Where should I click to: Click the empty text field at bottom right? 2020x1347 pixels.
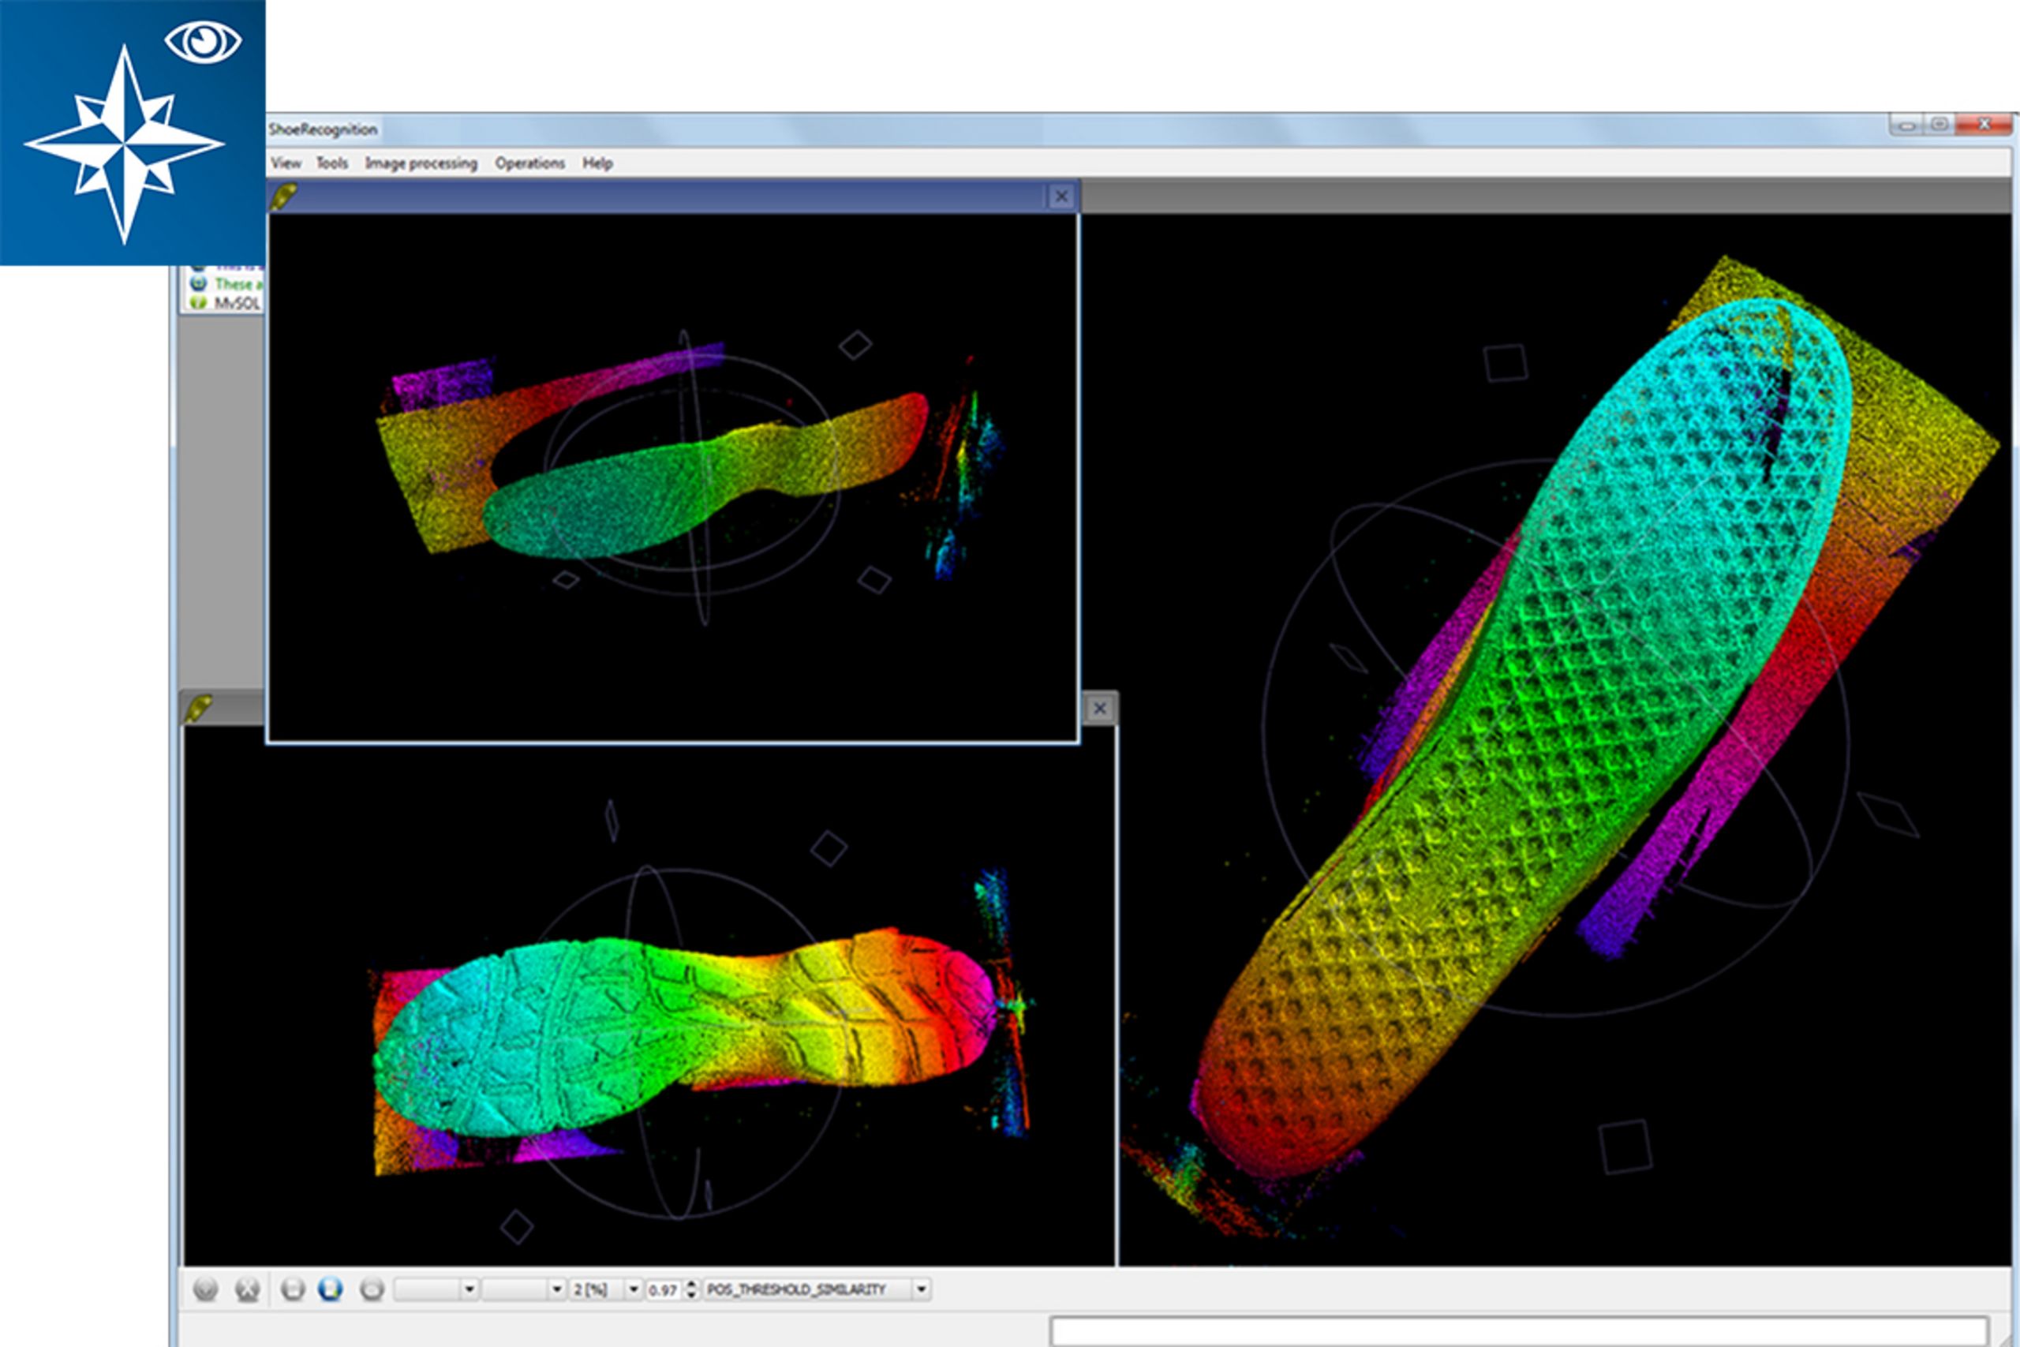[x=1521, y=1331]
